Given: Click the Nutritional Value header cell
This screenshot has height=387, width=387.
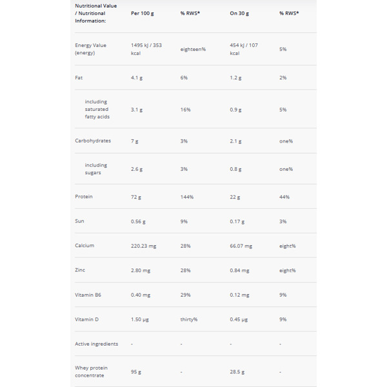Looking at the screenshot, I should click(x=96, y=13).
